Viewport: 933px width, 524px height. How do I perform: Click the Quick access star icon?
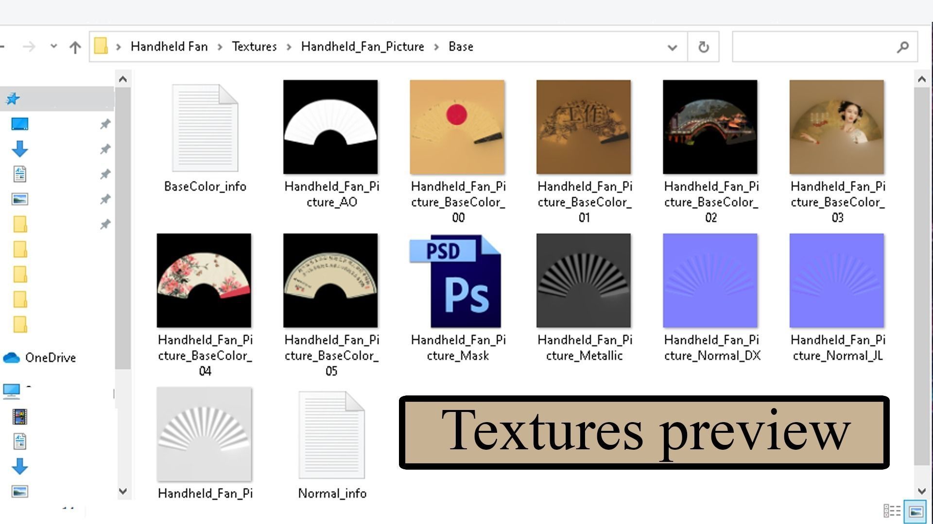point(13,99)
